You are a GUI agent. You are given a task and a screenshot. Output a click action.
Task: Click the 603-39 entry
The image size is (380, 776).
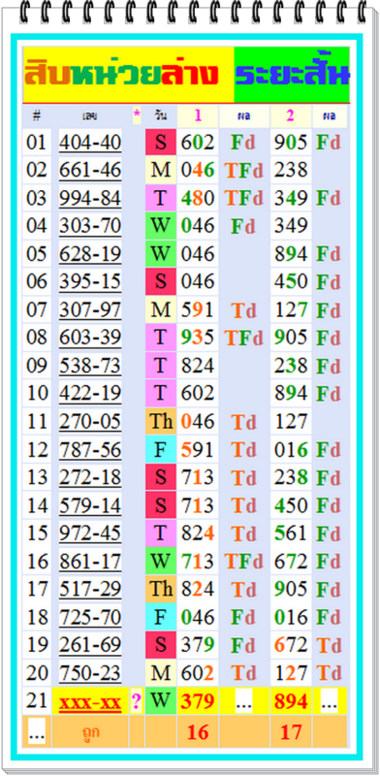pos(90,338)
